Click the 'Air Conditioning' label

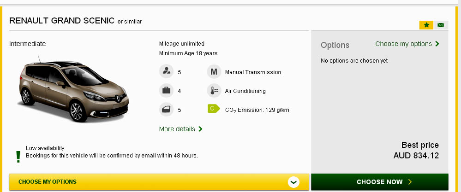pyautogui.click(x=245, y=91)
